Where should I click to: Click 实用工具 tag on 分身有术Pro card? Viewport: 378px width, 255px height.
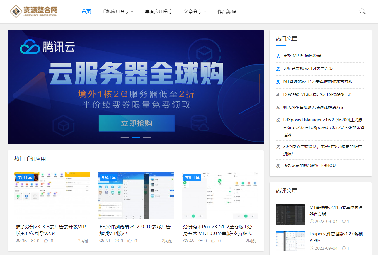point(192,178)
